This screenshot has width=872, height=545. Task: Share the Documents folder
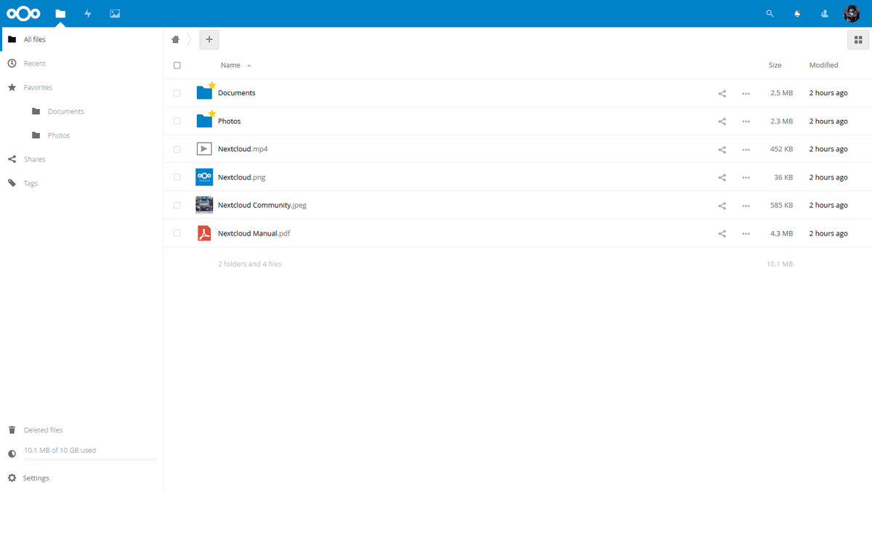(x=722, y=93)
